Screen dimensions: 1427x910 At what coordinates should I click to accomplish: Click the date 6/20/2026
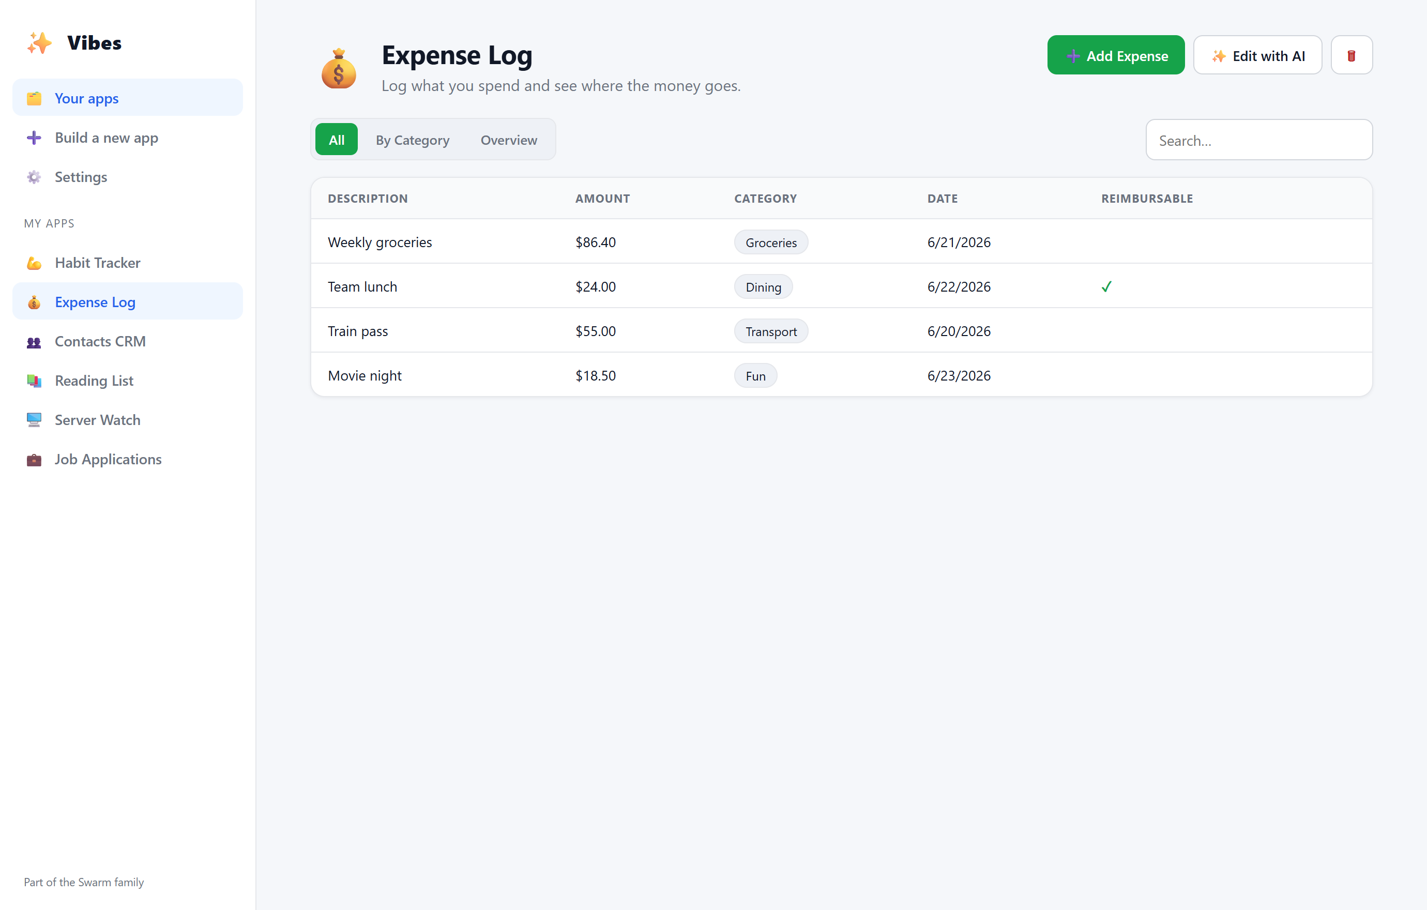[x=958, y=331]
